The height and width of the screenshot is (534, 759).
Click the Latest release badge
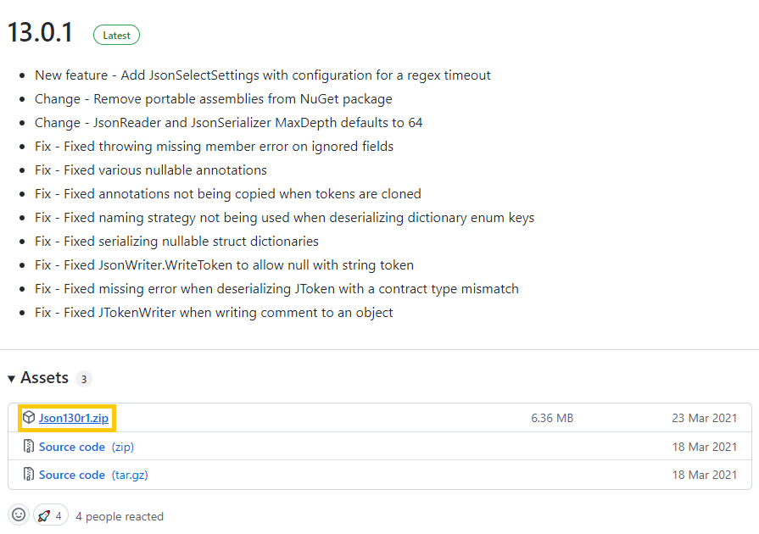[x=116, y=36]
